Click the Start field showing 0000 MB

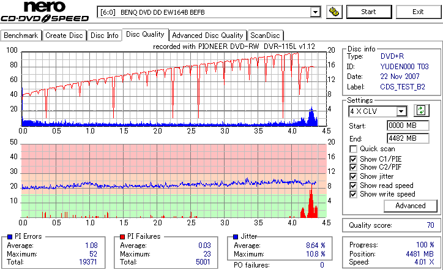(408, 126)
